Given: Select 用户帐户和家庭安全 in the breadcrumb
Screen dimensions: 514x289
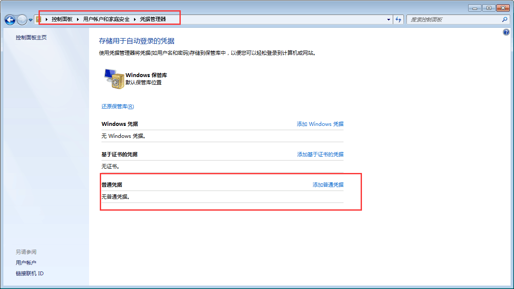Looking at the screenshot, I should click(x=106, y=19).
